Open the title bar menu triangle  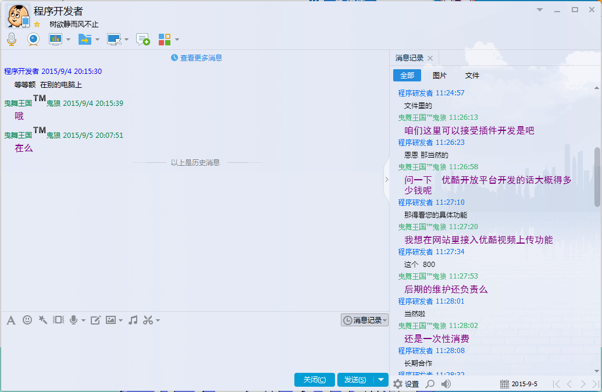coord(540,10)
